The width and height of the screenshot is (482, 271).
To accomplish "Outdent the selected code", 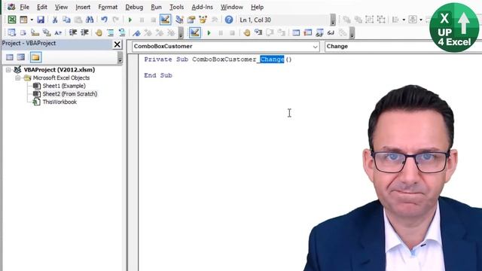I will tap(84, 32).
